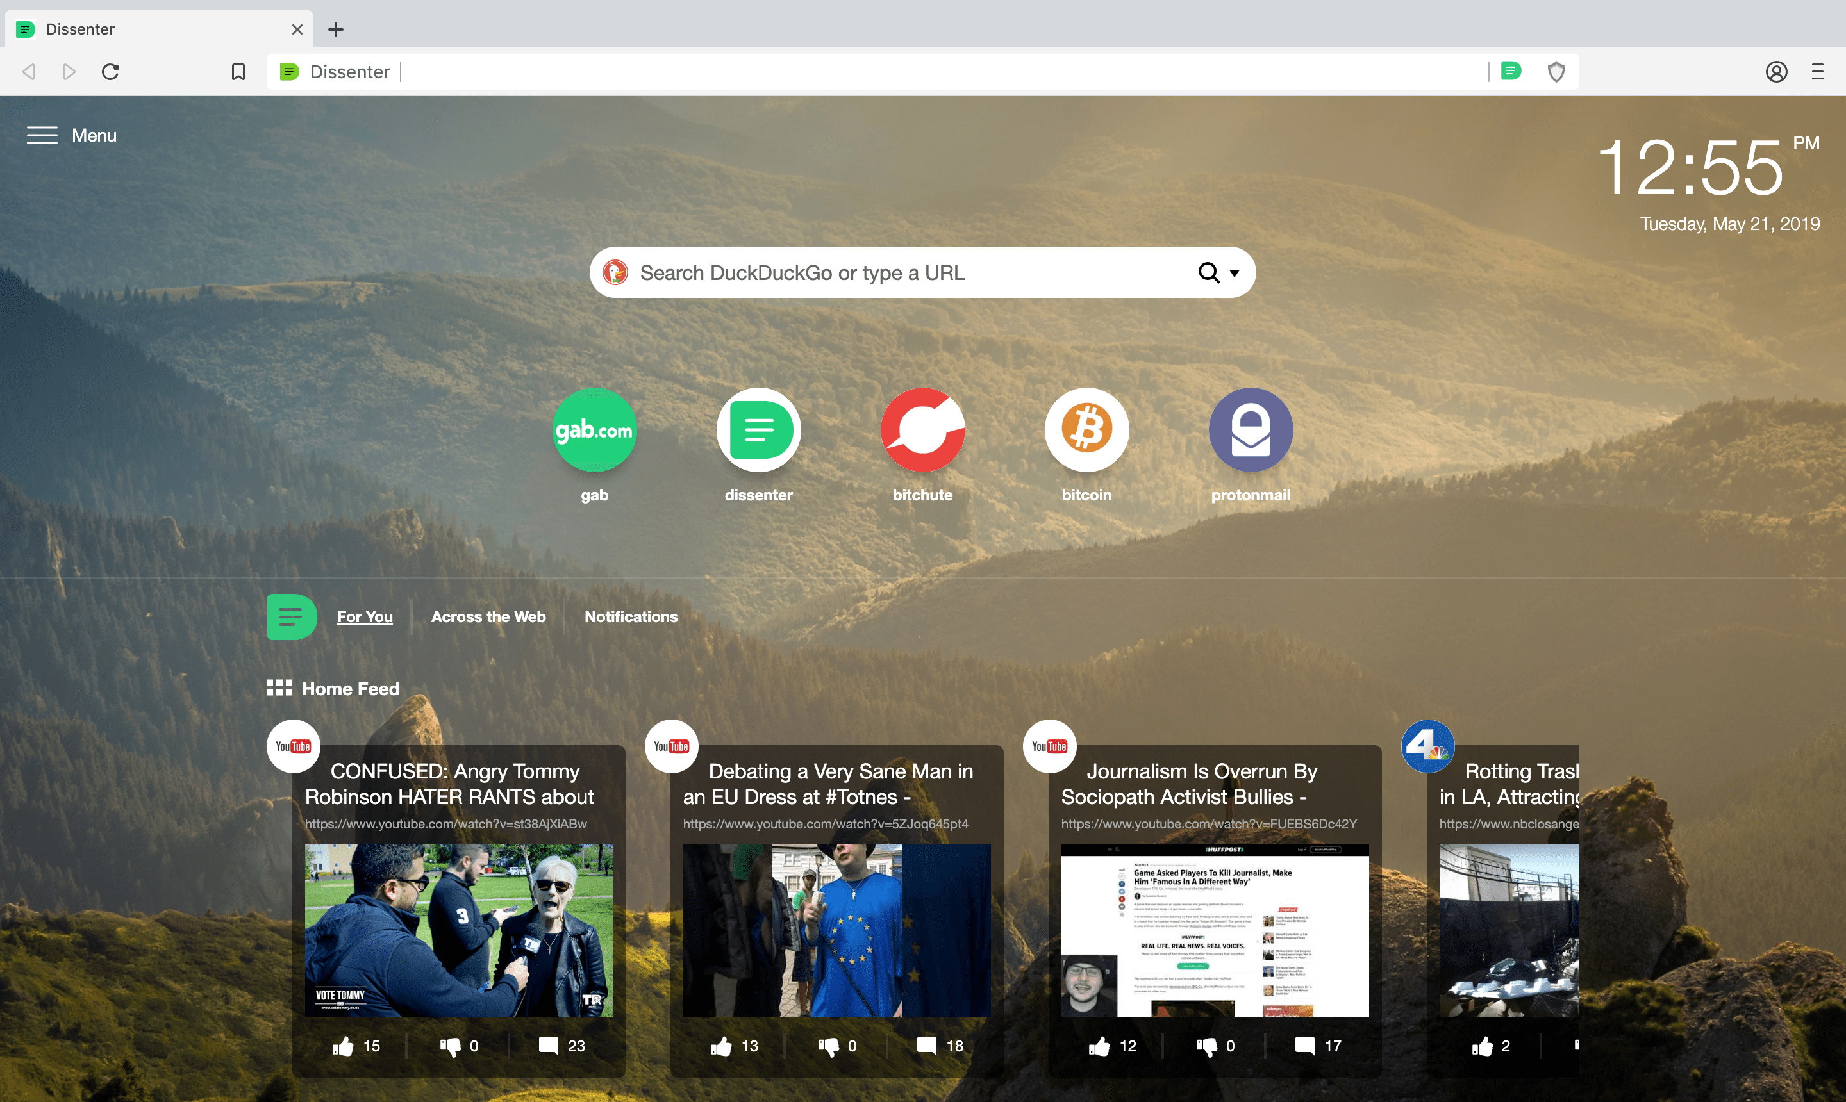The height and width of the screenshot is (1102, 1846).
Task: Open the ProtonMail shortcut icon
Action: pyautogui.click(x=1251, y=429)
